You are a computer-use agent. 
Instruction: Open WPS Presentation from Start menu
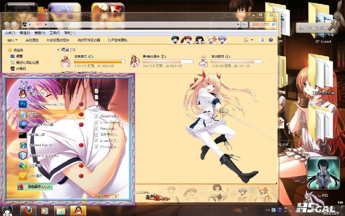[31, 176]
